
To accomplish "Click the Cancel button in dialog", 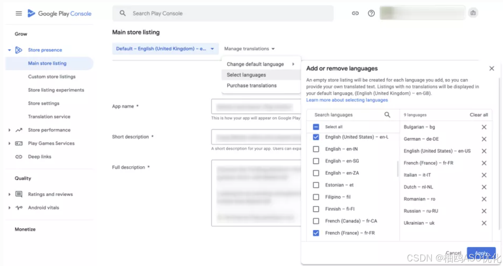I will click(x=453, y=253).
